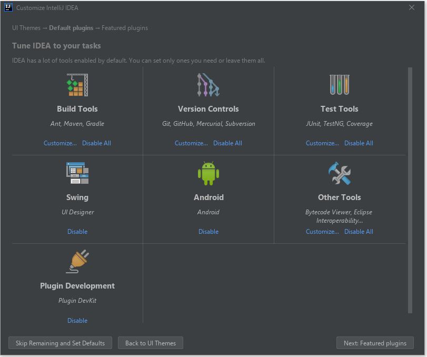The width and height of the screenshot is (427, 357).
Task: Click the Plugin Development plug icon
Action: [77, 261]
